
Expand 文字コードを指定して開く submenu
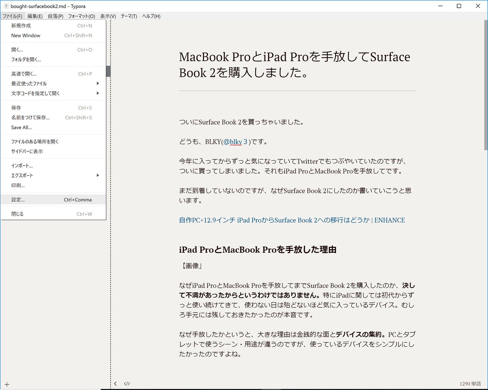(x=53, y=93)
